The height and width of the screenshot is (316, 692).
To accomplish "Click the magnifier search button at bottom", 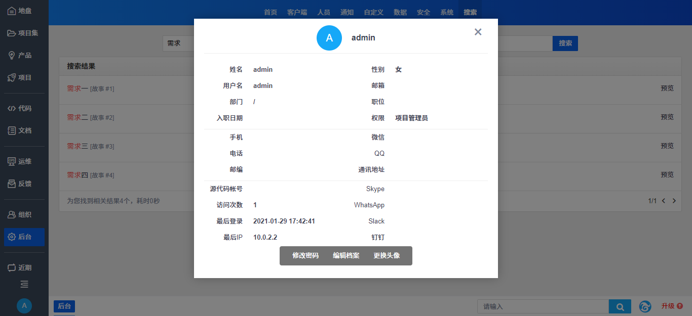I will pyautogui.click(x=620, y=306).
